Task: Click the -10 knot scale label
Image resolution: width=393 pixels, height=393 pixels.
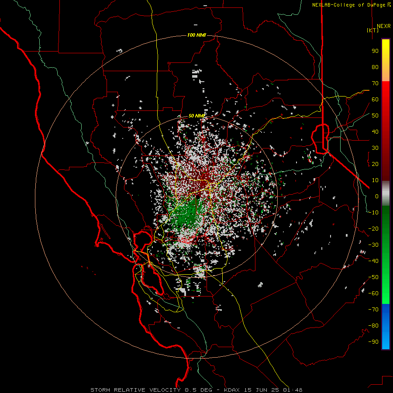Action: [x=373, y=213]
